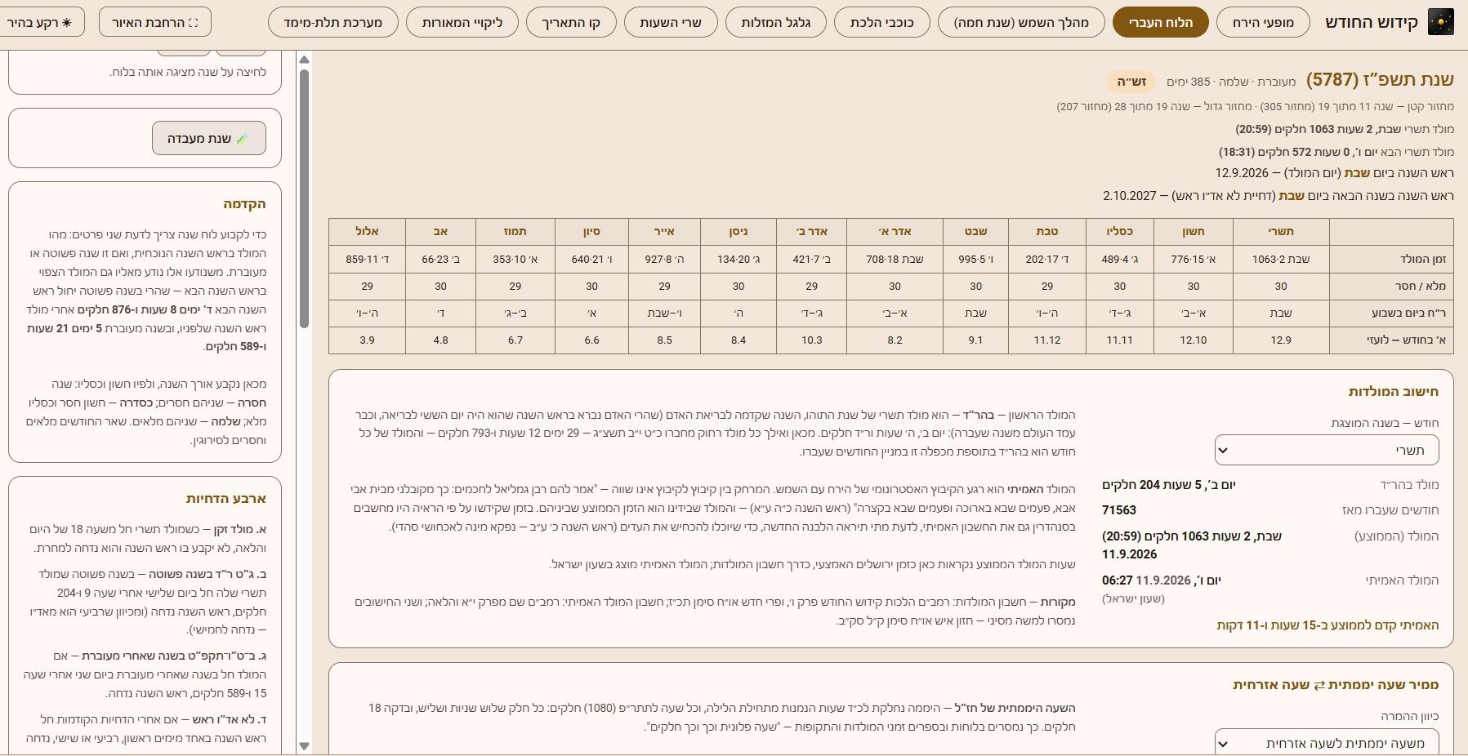
Task: Click the expand icon on הרחבת האיור button
Action: coord(193,23)
